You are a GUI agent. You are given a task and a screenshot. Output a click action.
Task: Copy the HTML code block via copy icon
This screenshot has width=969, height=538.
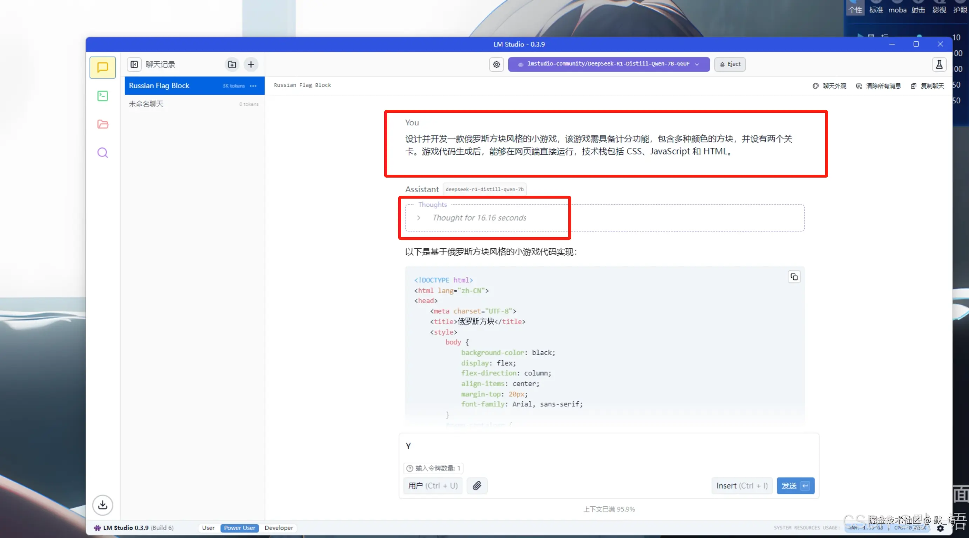point(794,276)
